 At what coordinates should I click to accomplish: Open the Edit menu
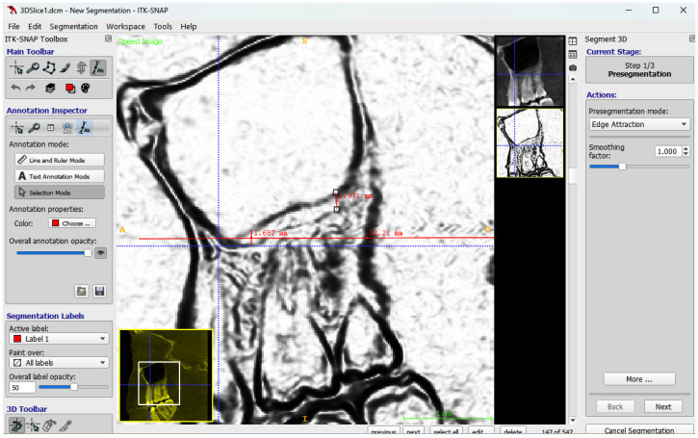pyautogui.click(x=35, y=27)
